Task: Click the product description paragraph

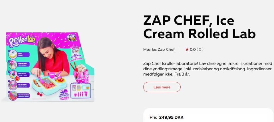Action: (207, 69)
